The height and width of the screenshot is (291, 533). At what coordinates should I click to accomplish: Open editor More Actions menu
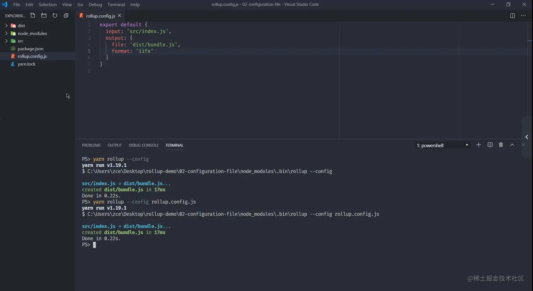pos(523,16)
